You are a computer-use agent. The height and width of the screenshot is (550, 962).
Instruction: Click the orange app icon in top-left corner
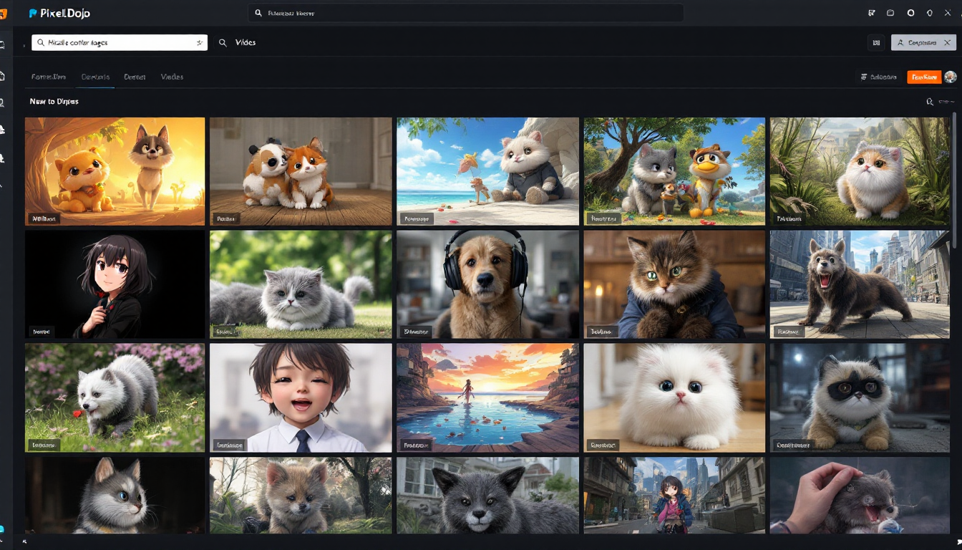click(3, 13)
